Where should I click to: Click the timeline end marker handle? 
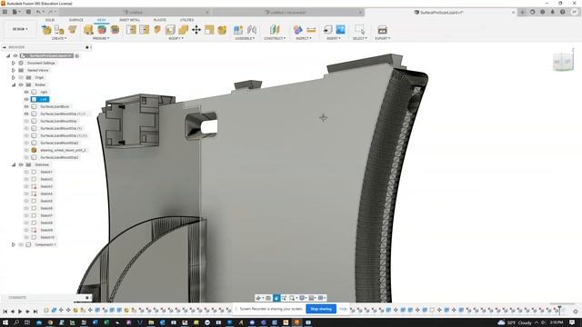pyautogui.click(x=560, y=310)
